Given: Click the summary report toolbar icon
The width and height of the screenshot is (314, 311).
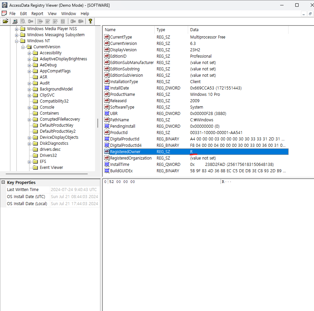Looking at the screenshot, I should [63, 21].
